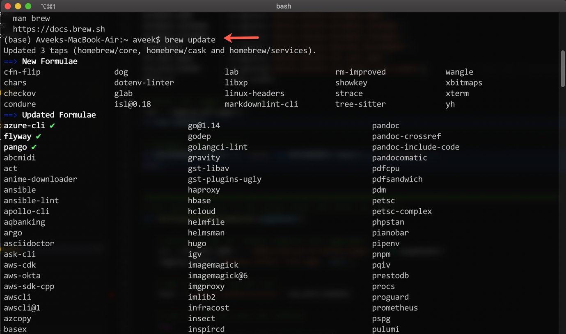Select the 'gst-plugins-ugly' formula name
This screenshot has width=566, height=334.
(x=225, y=179)
